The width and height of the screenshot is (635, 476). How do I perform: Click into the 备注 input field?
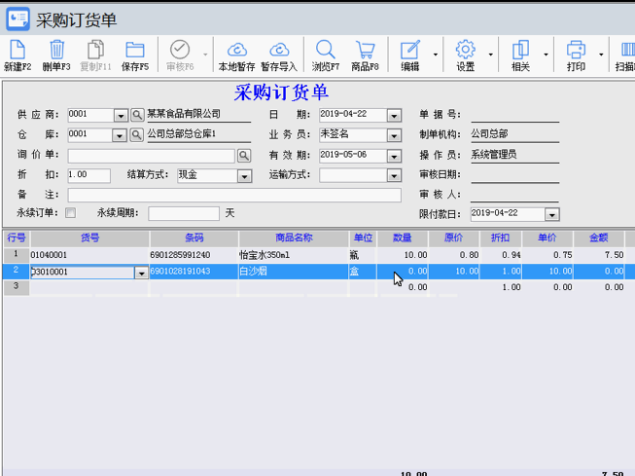click(234, 195)
